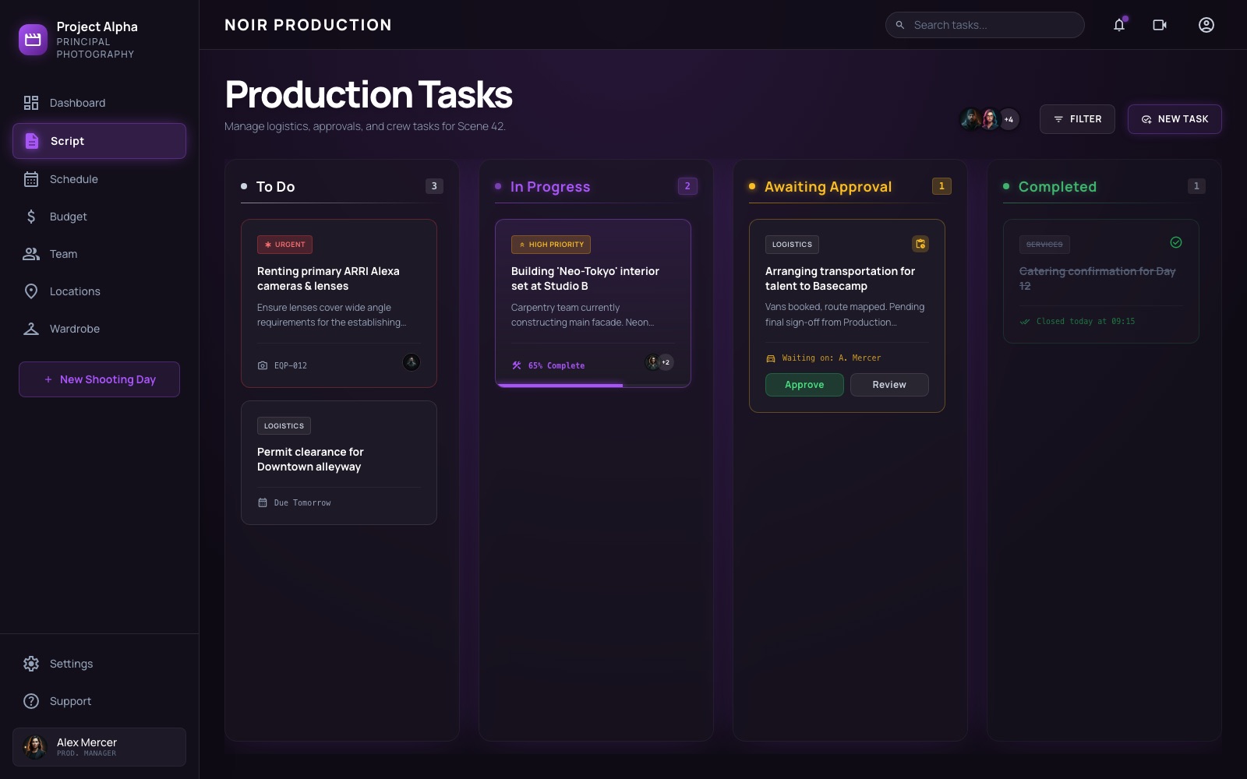Viewport: 1247px width, 779px height.
Task: Click the assignee avatar on ARRI camera card
Action: tap(412, 361)
